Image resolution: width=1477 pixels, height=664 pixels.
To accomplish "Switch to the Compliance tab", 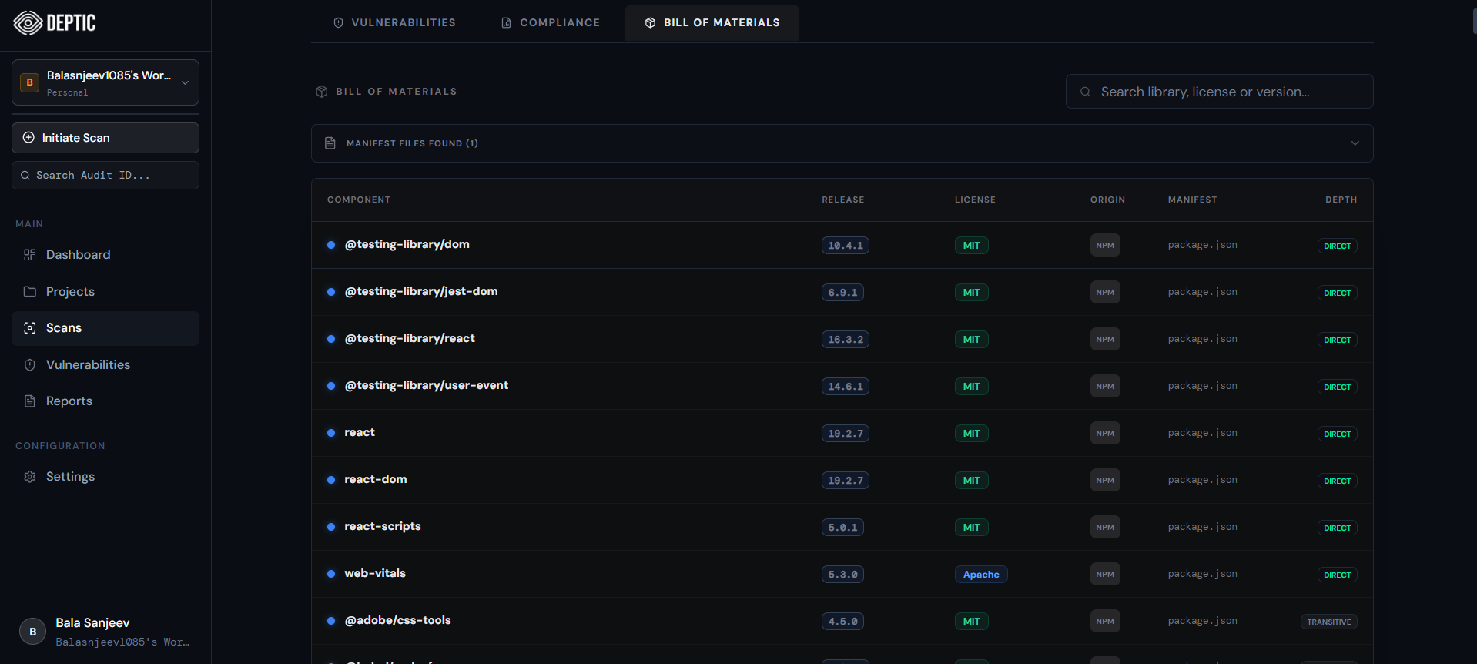I will [551, 23].
